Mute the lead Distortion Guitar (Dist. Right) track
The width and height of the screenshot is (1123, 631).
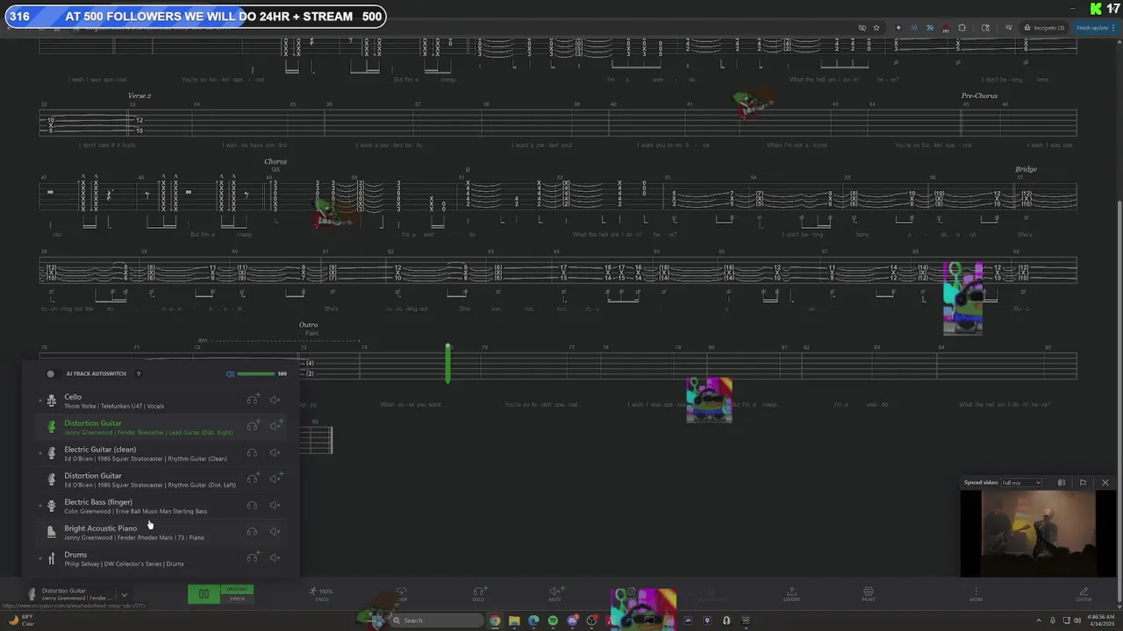coord(275,426)
